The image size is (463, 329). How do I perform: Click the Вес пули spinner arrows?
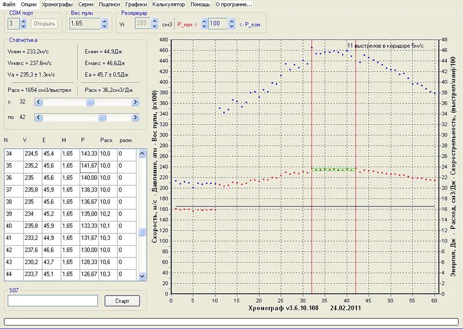[x=104, y=24]
